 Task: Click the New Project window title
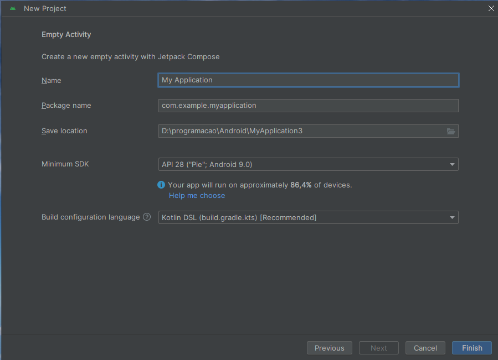(x=45, y=8)
